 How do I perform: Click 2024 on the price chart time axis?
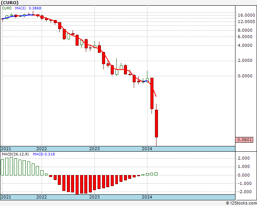pos(147,149)
